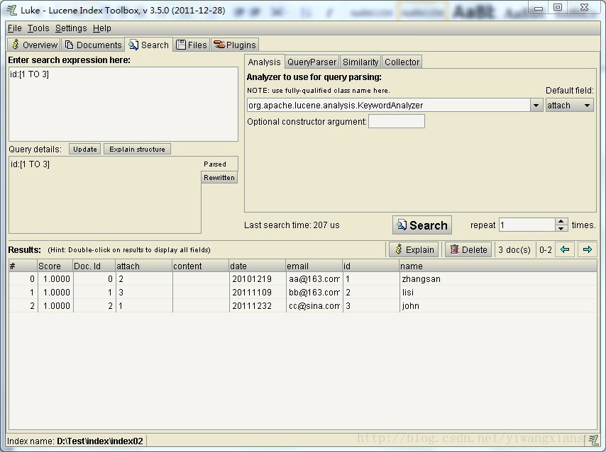Open the QueryParser sub-tab
606x452 pixels.
tap(312, 62)
